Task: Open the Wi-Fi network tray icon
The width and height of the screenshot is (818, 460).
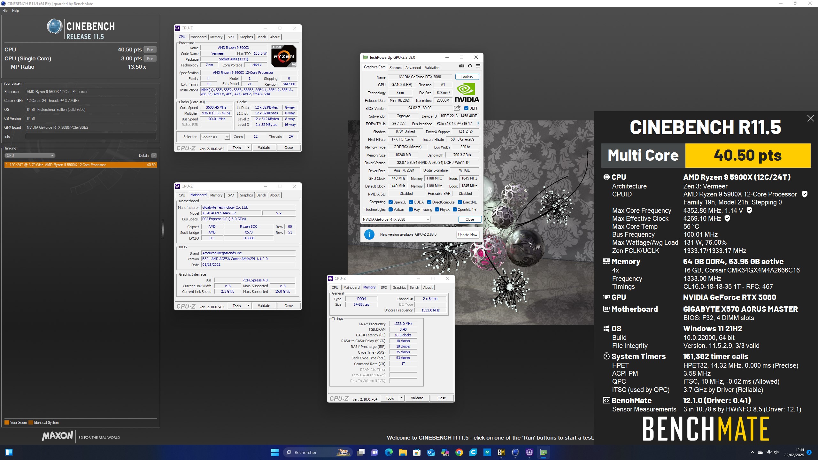Action: [x=769, y=452]
